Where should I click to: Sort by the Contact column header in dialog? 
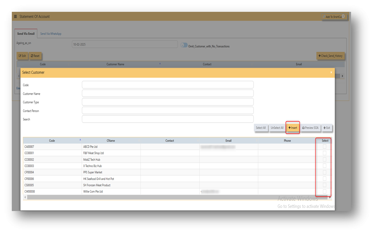(169, 141)
